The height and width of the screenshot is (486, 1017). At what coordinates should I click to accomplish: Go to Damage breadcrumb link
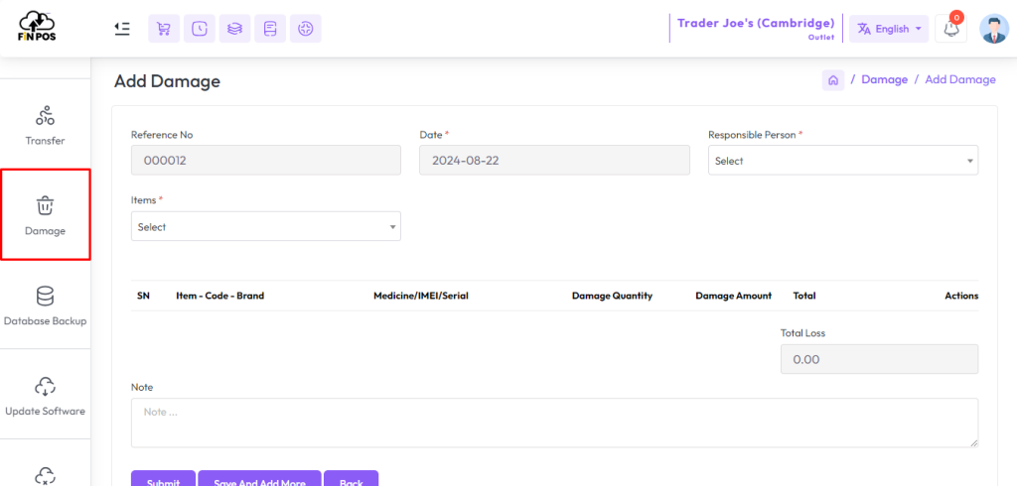(884, 79)
